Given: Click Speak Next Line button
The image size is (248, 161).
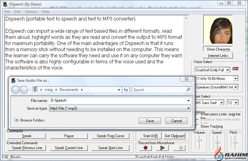Looking at the screenshot, I should pyautogui.click(x=111, y=148).
